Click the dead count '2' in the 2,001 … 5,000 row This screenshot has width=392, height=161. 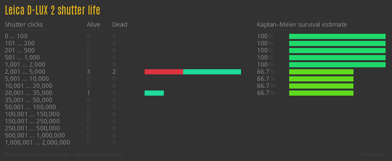pos(114,72)
